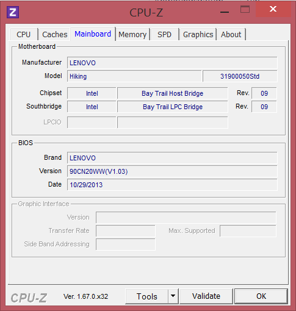Click the Max. Supported field
The image size is (296, 311).
[x=248, y=231]
